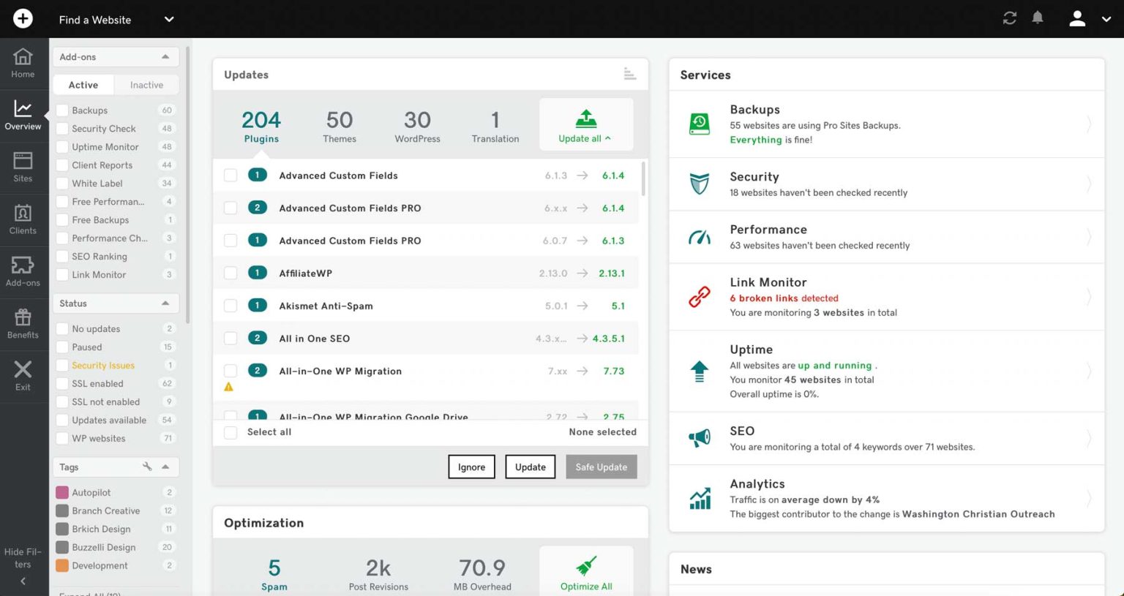Switch to the Inactive add-ons tab
The height and width of the screenshot is (596, 1124).
pos(146,85)
